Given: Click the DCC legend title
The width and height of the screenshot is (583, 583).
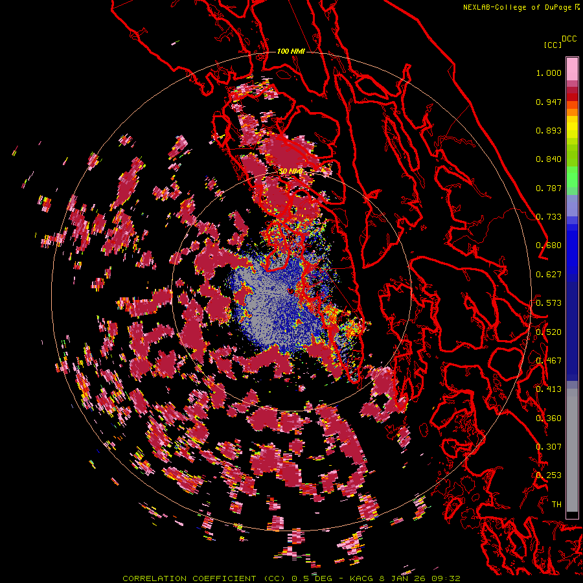Looking at the screenshot, I should 569,39.
